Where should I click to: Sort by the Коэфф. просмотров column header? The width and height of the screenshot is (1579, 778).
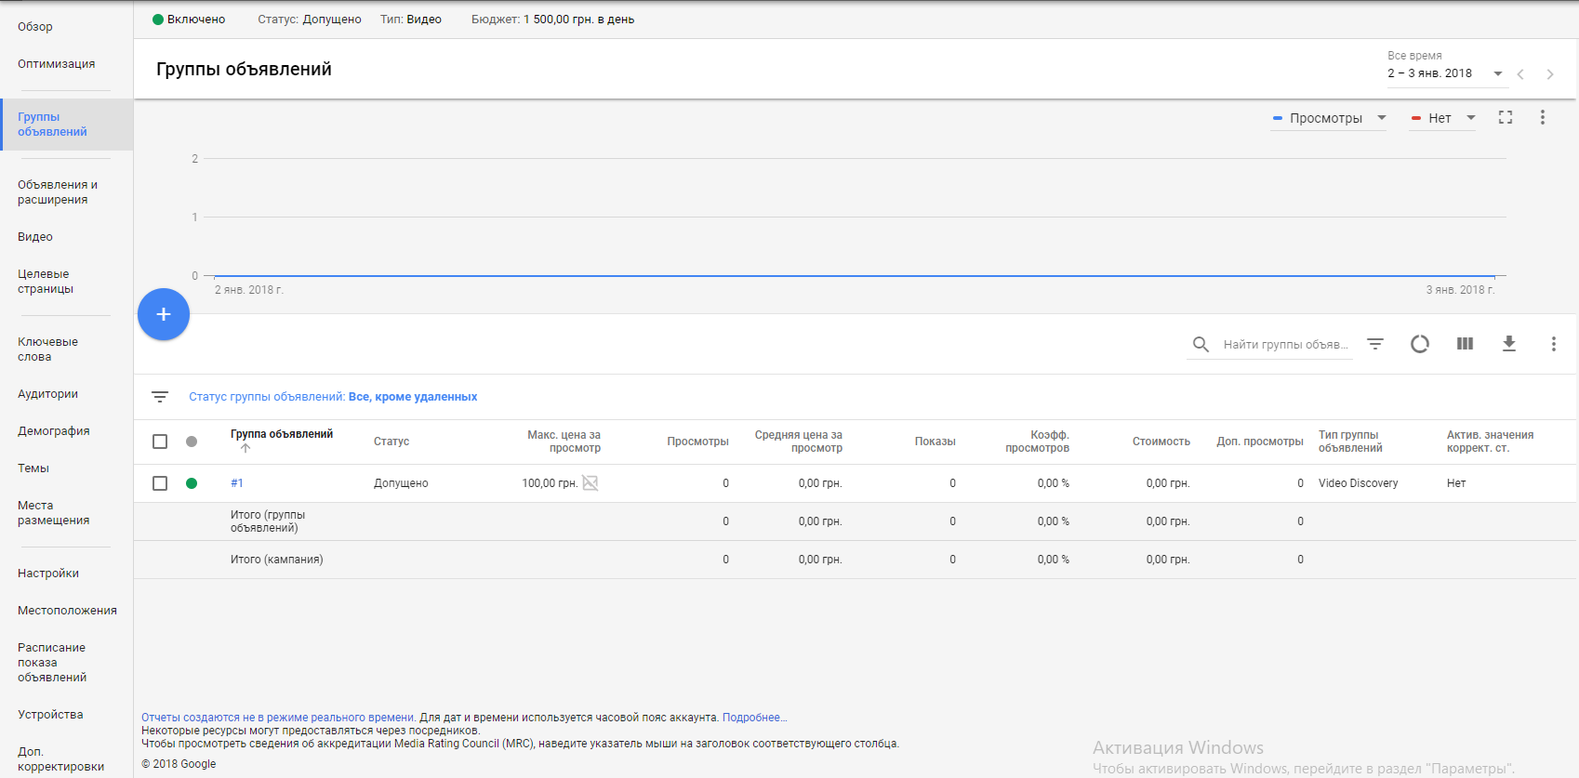1037,442
